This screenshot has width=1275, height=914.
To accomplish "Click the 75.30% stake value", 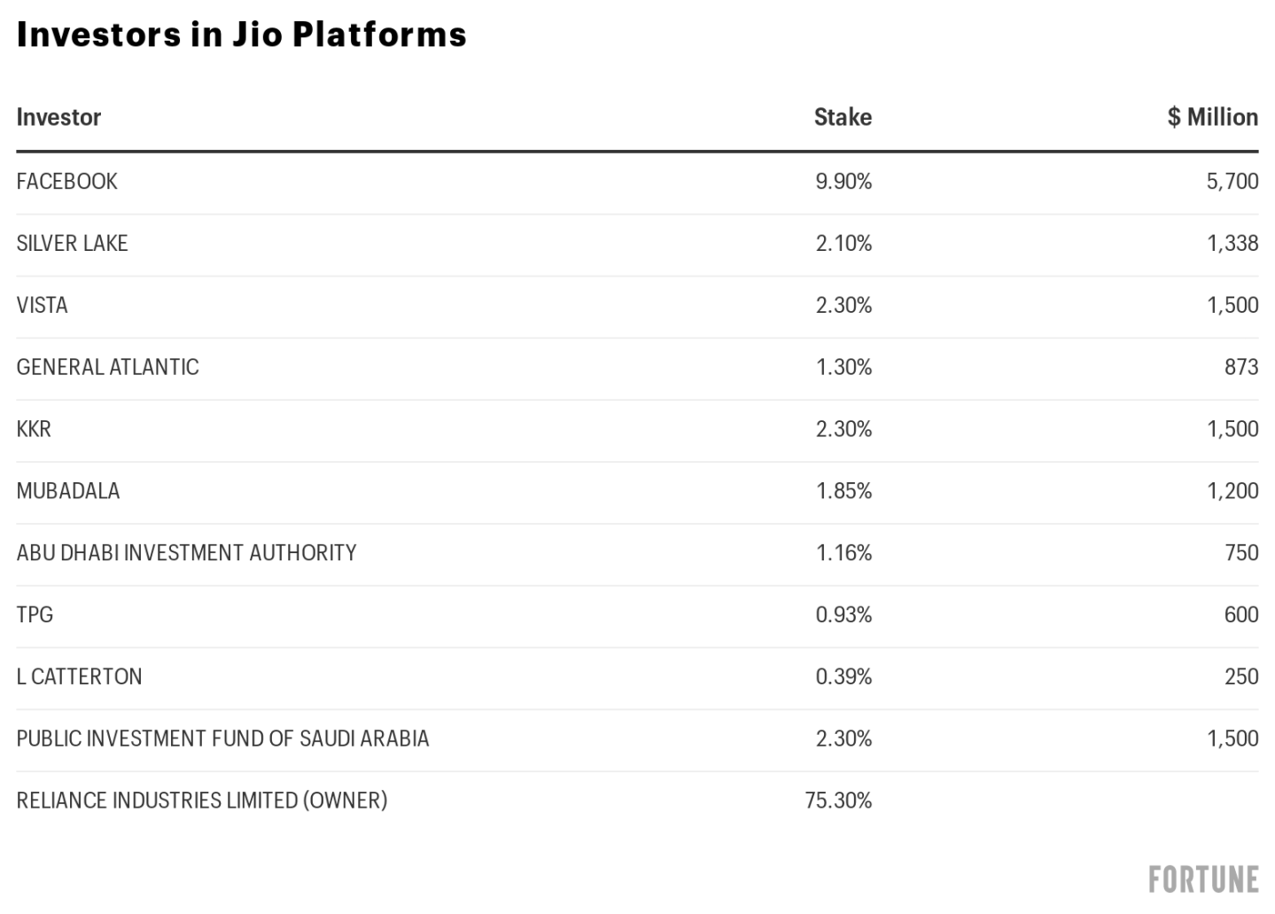I will click(x=838, y=801).
